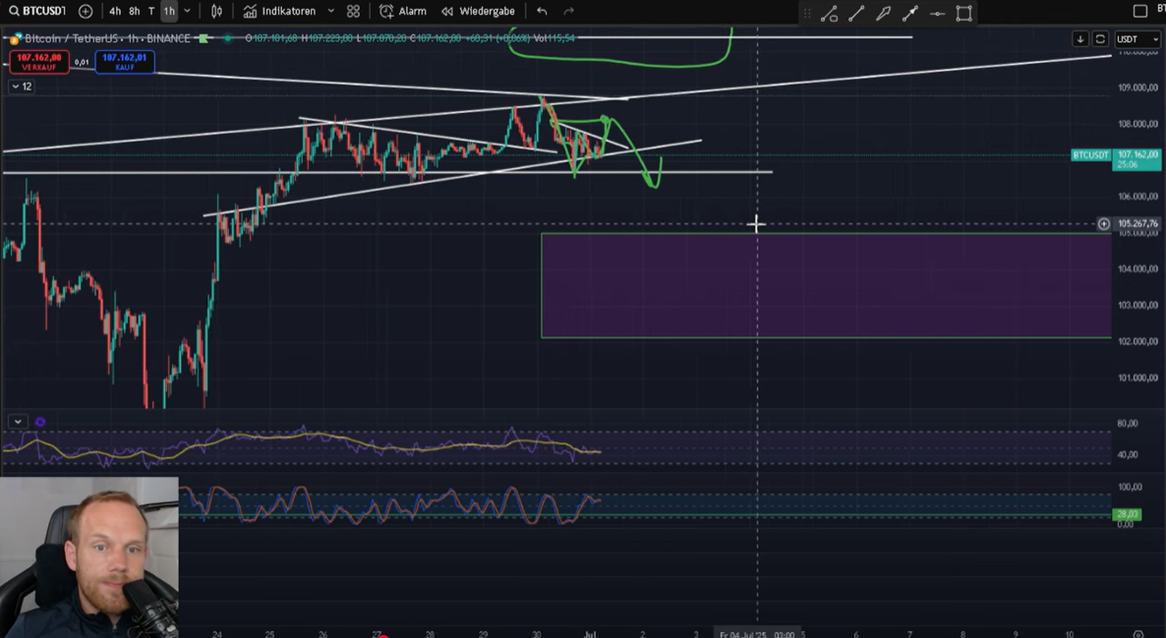
Task: Click the Bitcoin / TetherUS chart title
Action: click(107, 38)
